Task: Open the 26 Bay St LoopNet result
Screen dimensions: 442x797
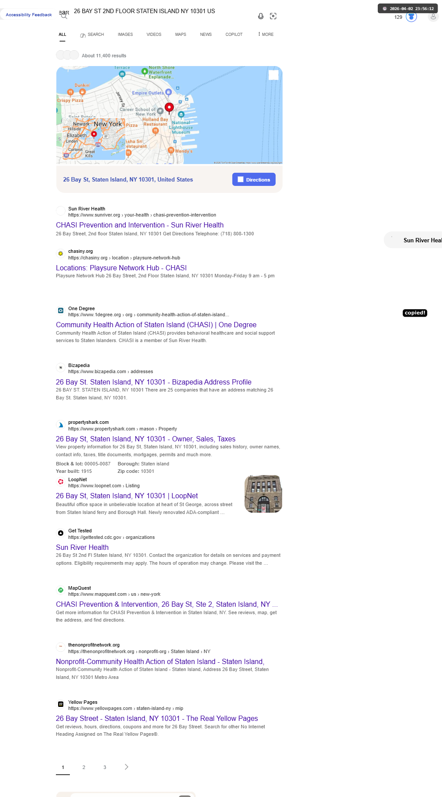Action: pos(127,496)
